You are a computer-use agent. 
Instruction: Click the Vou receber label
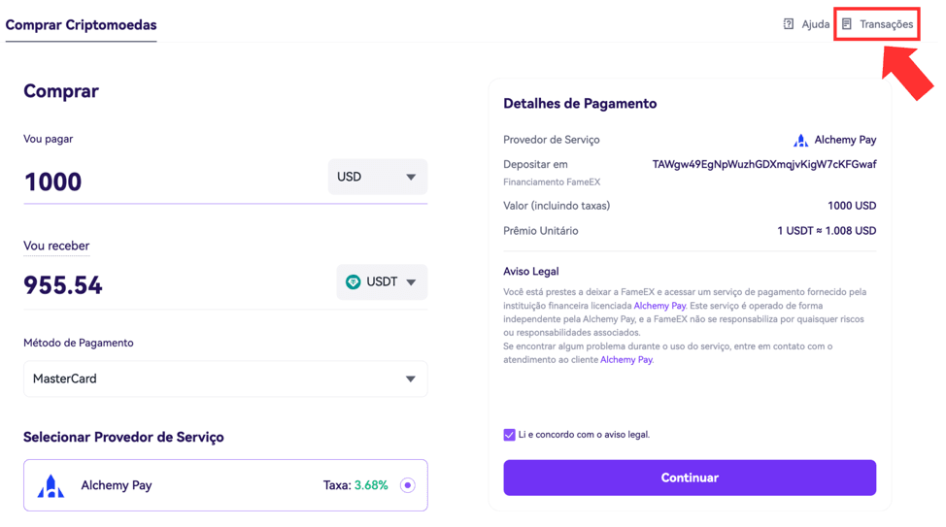point(56,246)
